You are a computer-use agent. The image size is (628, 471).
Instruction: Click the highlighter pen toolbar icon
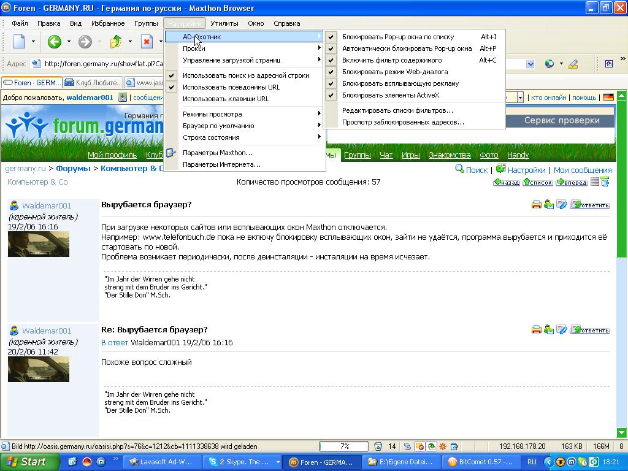573,64
